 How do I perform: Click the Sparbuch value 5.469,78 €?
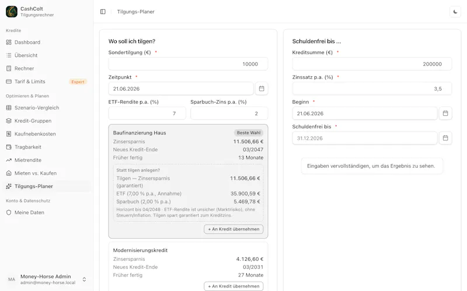246,201
